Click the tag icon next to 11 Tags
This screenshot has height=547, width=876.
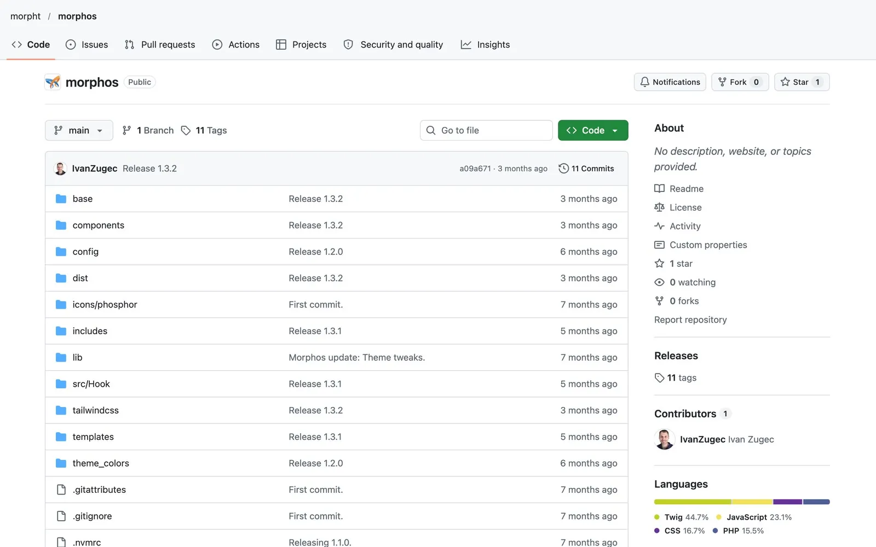pos(186,130)
